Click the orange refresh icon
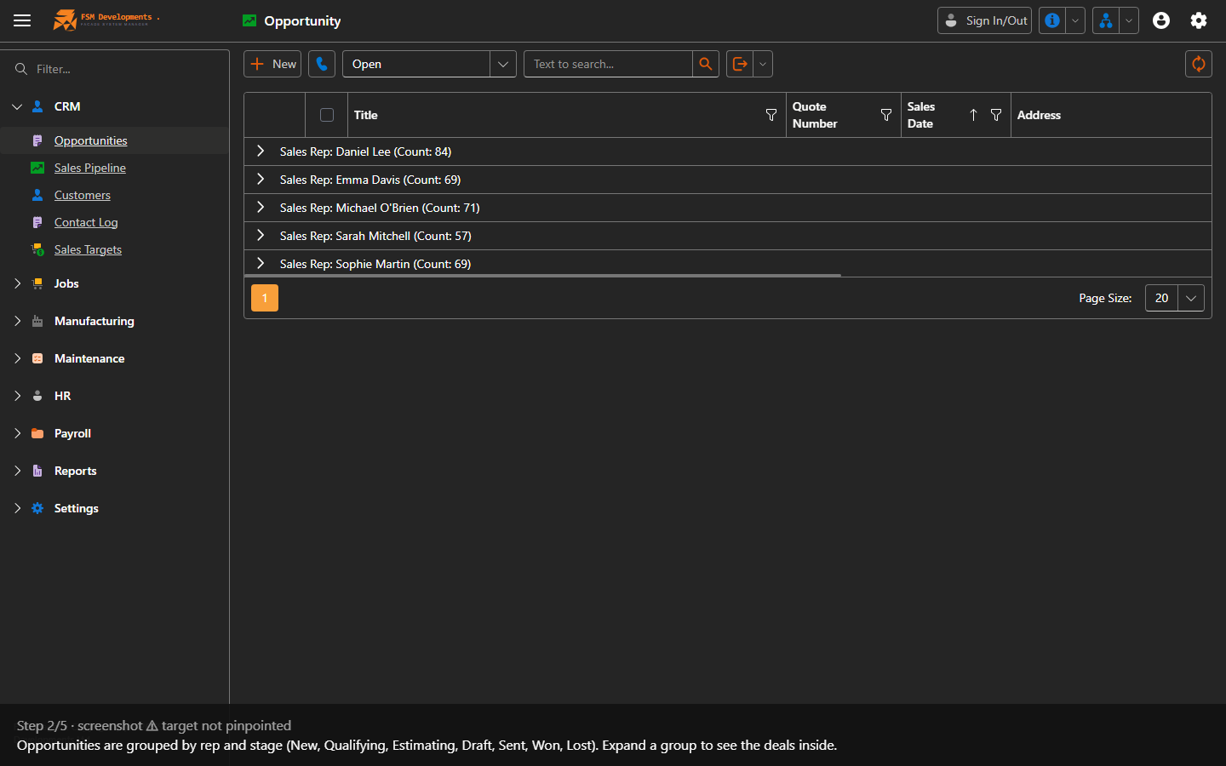 click(x=1199, y=64)
